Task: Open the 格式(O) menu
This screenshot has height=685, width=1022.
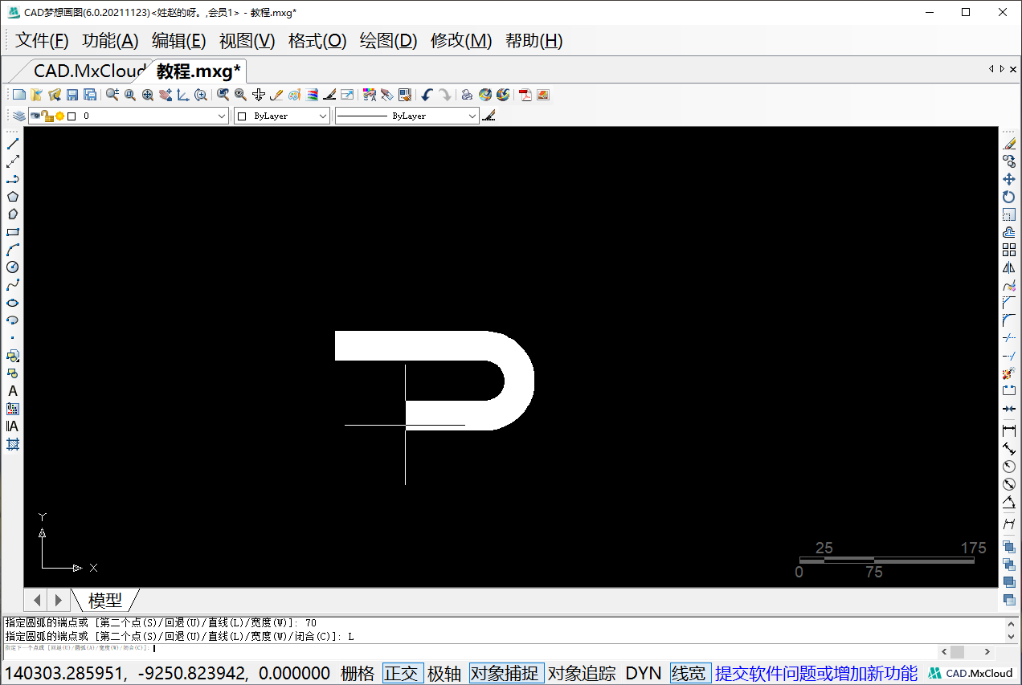Action: click(317, 41)
